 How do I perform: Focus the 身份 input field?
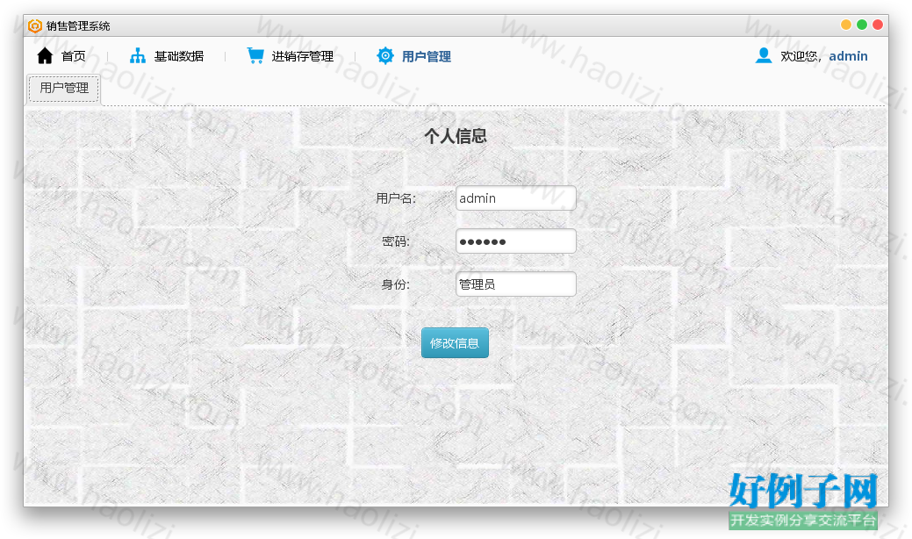coord(516,284)
